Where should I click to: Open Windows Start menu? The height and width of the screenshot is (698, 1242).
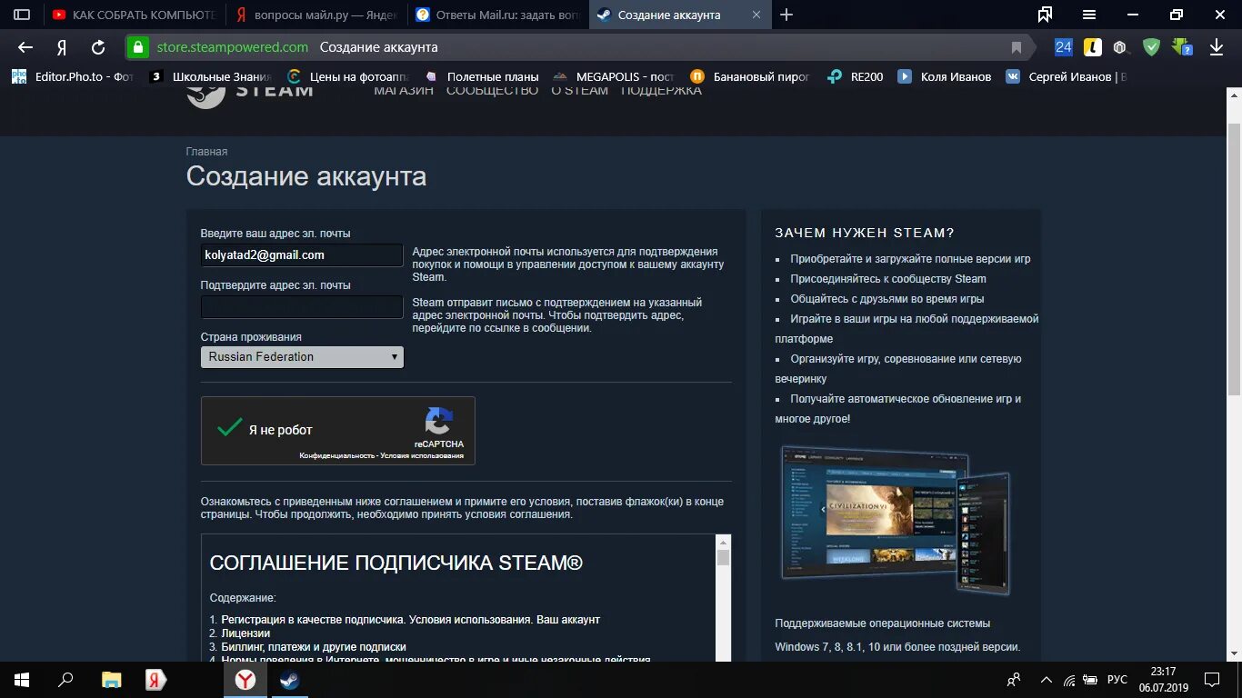pyautogui.click(x=22, y=680)
